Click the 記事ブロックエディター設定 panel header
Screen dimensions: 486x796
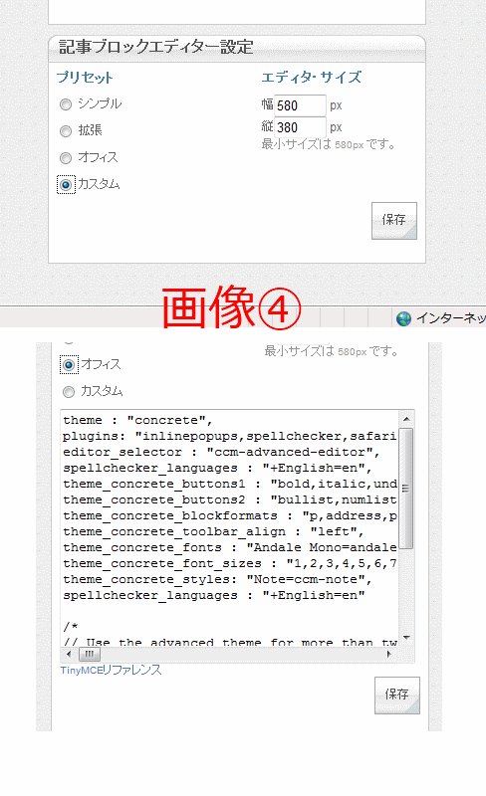pyautogui.click(x=237, y=48)
